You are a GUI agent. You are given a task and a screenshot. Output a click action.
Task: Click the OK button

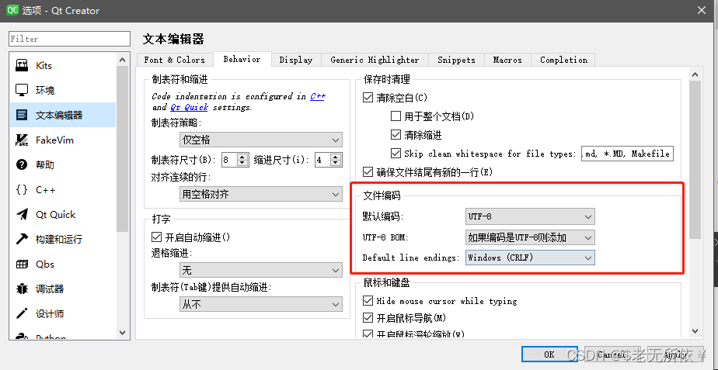549,354
